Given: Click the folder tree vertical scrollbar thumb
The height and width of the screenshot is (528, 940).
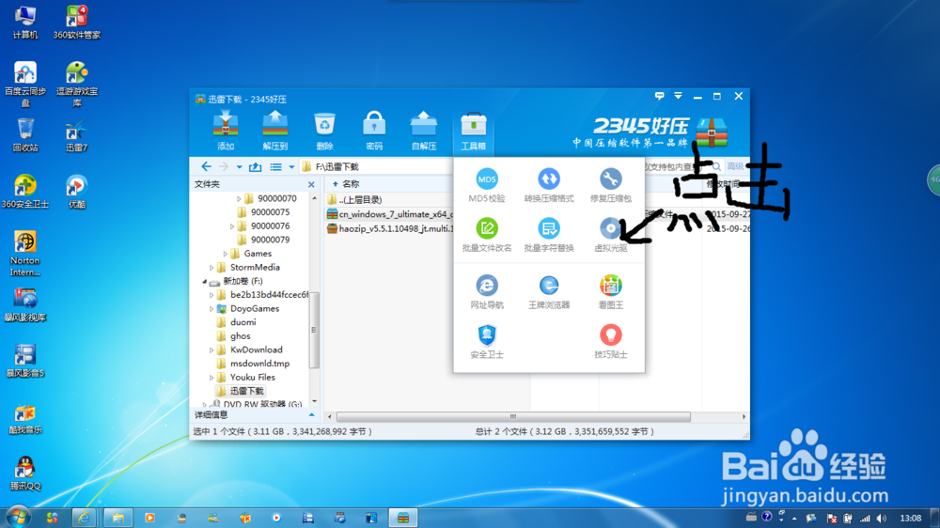Looking at the screenshot, I should coord(314,330).
